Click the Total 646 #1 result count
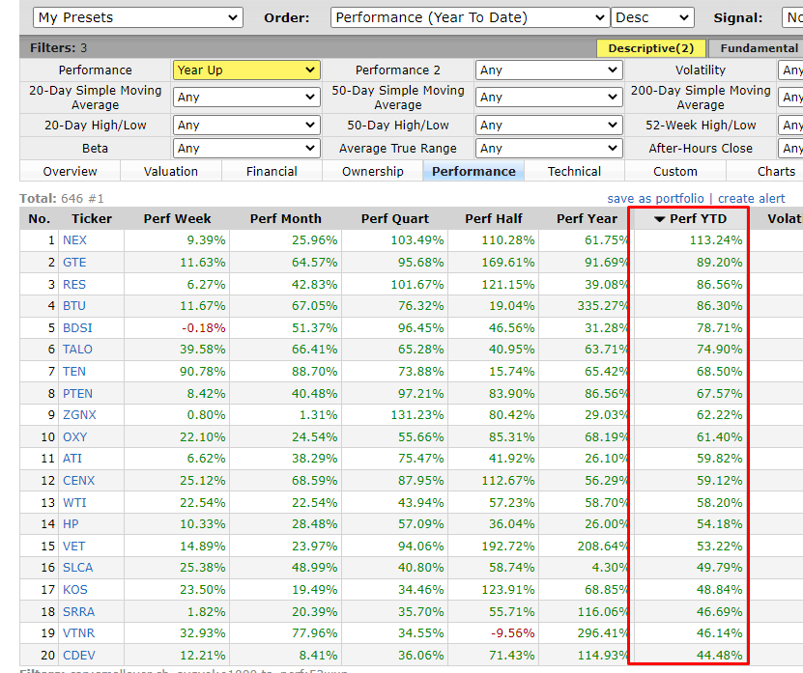The image size is (803, 673). 62,199
